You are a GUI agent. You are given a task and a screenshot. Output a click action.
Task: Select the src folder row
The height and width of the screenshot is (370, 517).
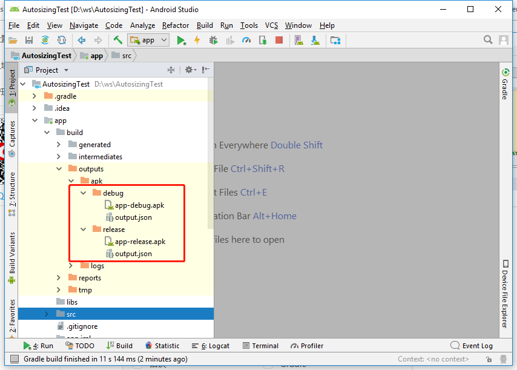pyautogui.click(x=116, y=314)
